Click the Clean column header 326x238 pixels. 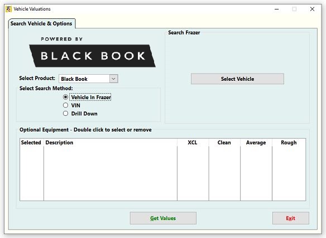(x=224, y=143)
